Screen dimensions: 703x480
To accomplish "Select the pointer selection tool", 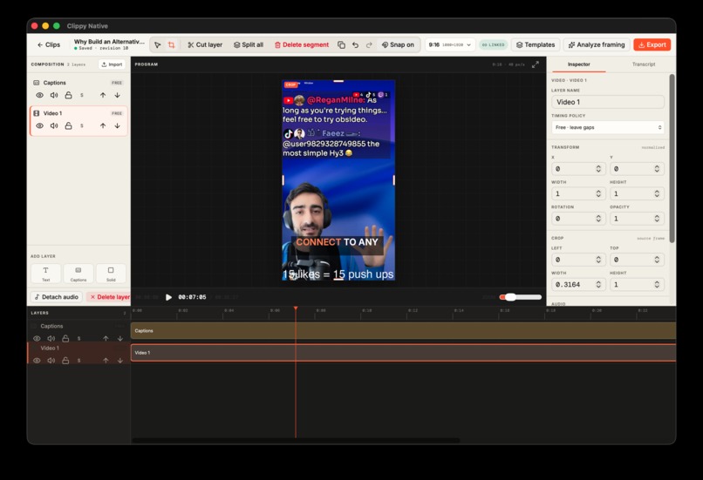I will click(157, 44).
